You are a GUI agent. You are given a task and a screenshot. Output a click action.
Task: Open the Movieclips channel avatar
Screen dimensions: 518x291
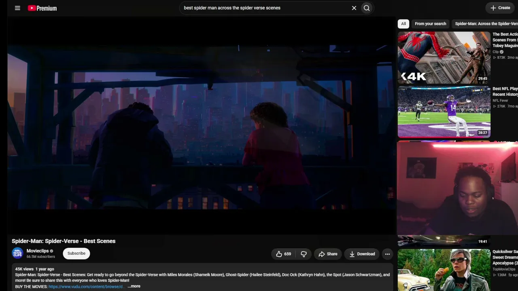(17, 253)
